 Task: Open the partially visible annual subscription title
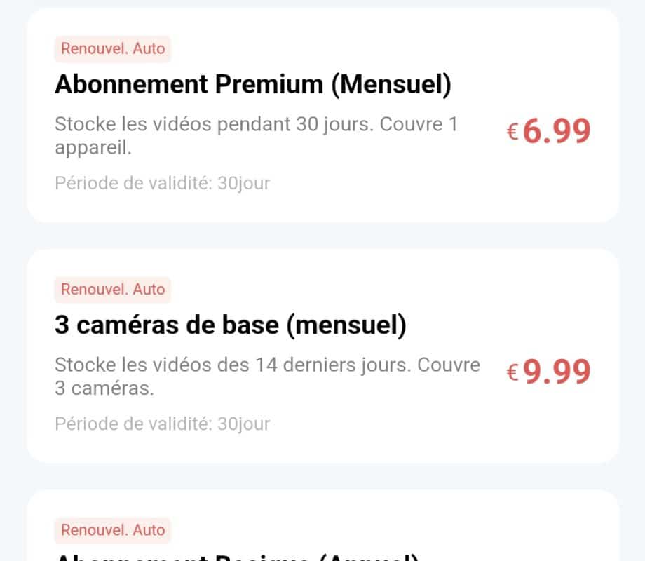tap(237, 557)
